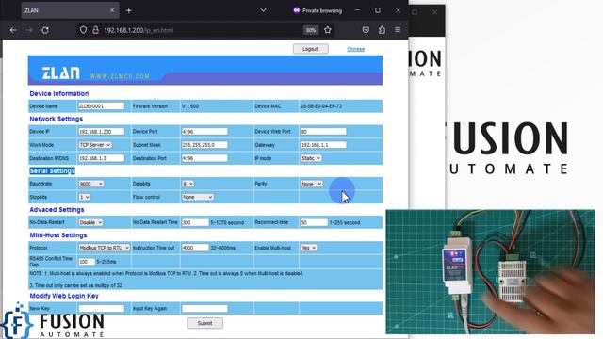Viewport: 603px width, 339px height.
Task: Click the ZLAN logo banner
Action: coord(205,71)
